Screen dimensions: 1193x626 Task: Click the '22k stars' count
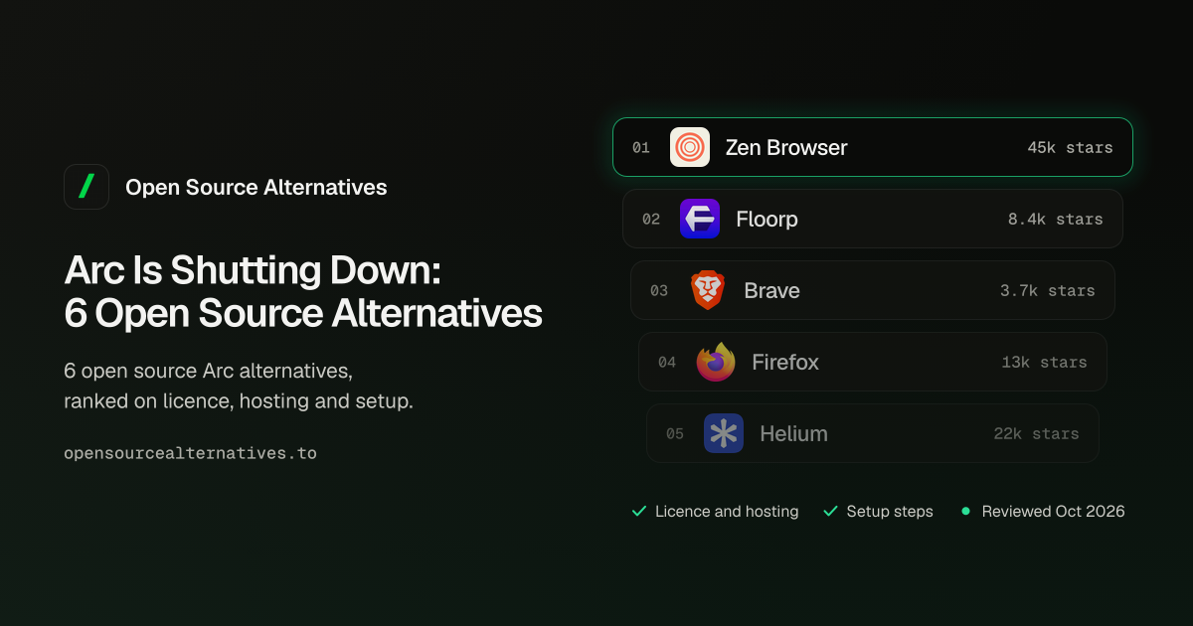pyautogui.click(x=1036, y=433)
